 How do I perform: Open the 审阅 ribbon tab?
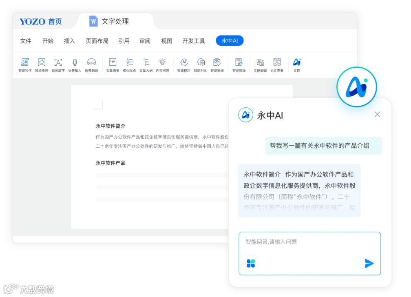[x=145, y=41]
